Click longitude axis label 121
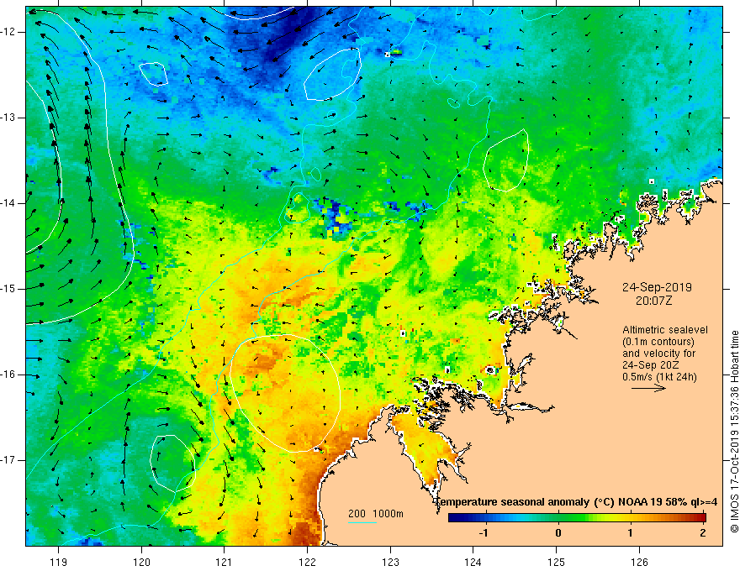The height and width of the screenshot is (571, 740). coord(225,562)
